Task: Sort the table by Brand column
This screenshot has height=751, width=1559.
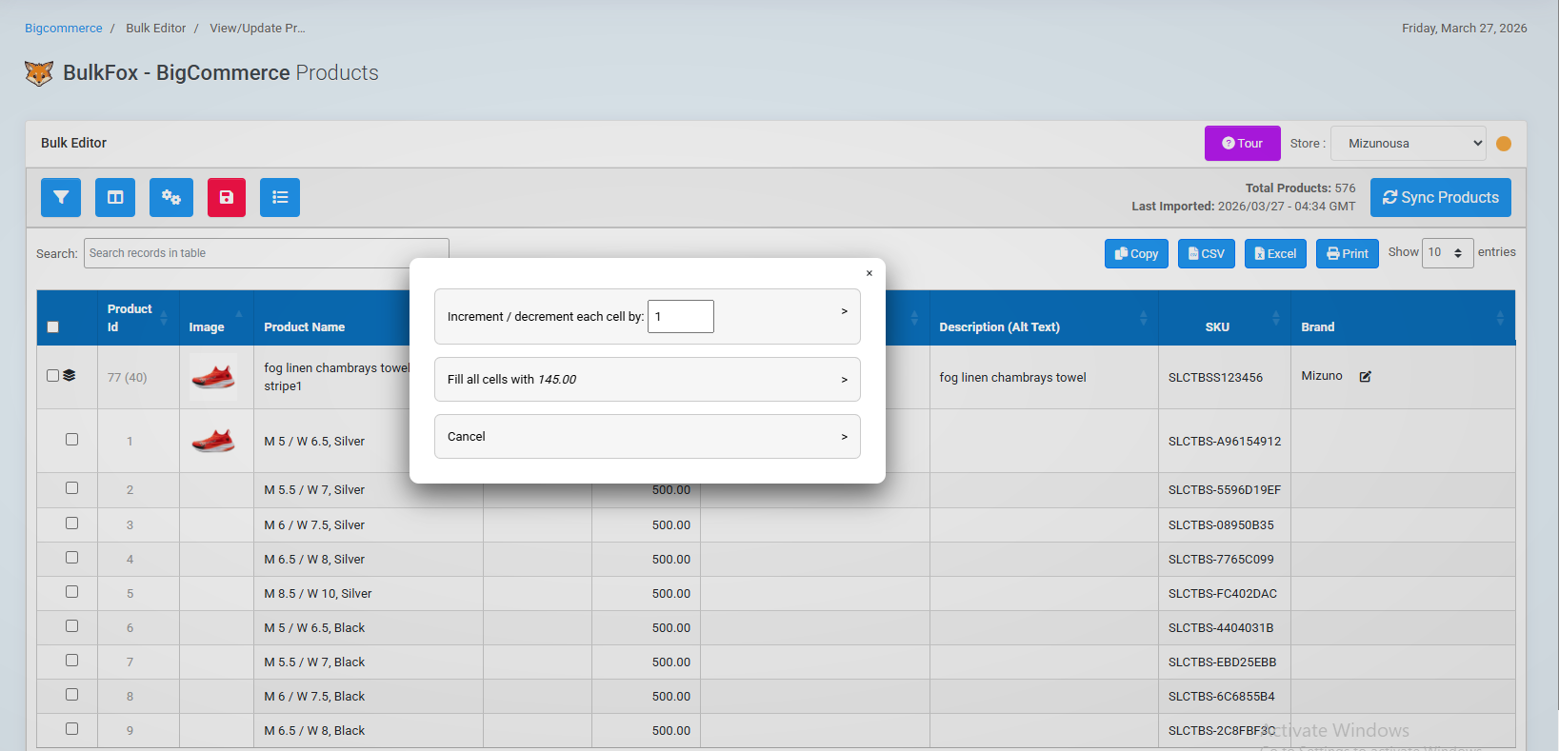Action: pyautogui.click(x=1403, y=318)
